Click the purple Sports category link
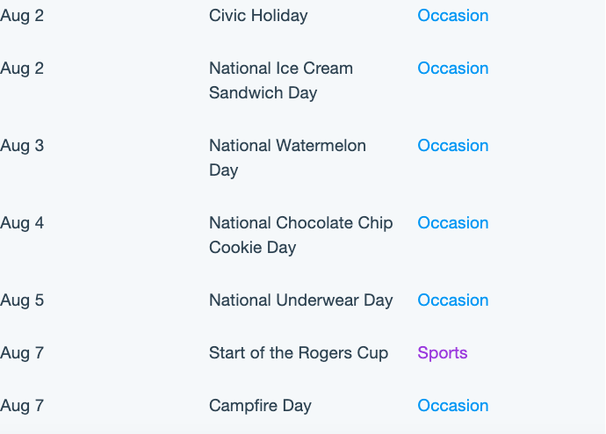 [x=442, y=353]
